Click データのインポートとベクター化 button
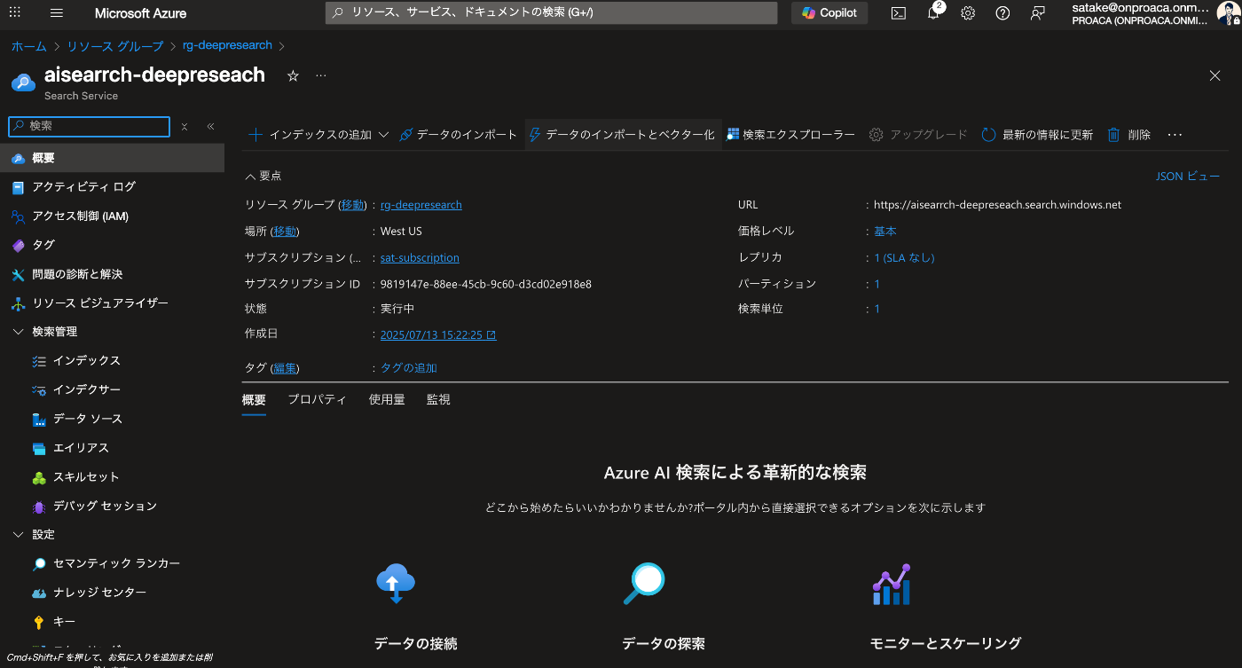The height and width of the screenshot is (668, 1242). [622, 135]
